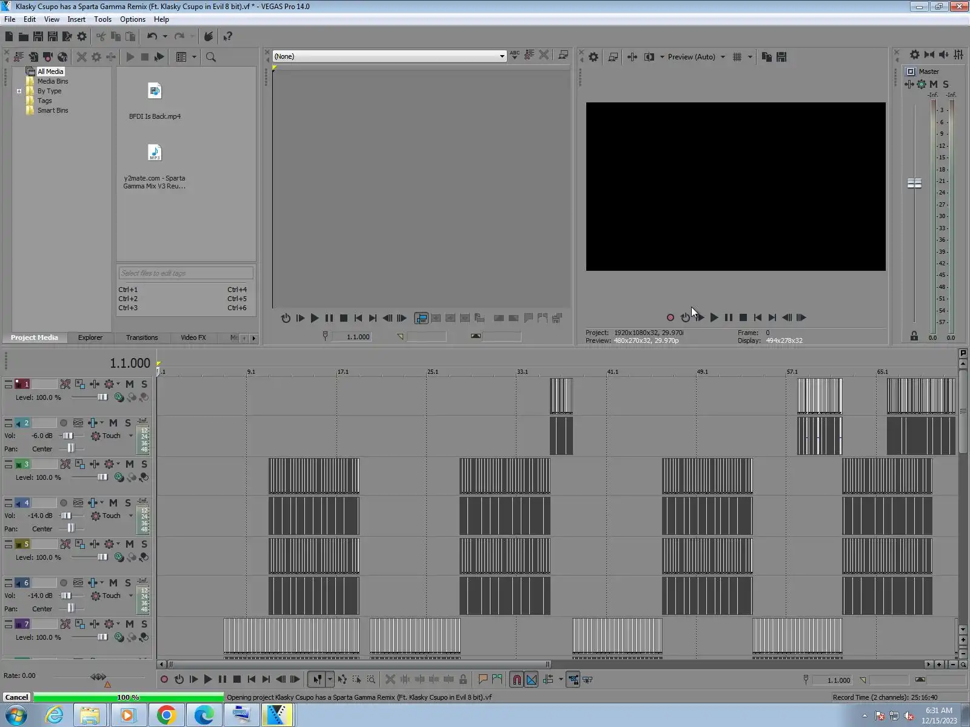Toggle Master bus Mute button
Screen dimensions: 970x727
[934, 84]
